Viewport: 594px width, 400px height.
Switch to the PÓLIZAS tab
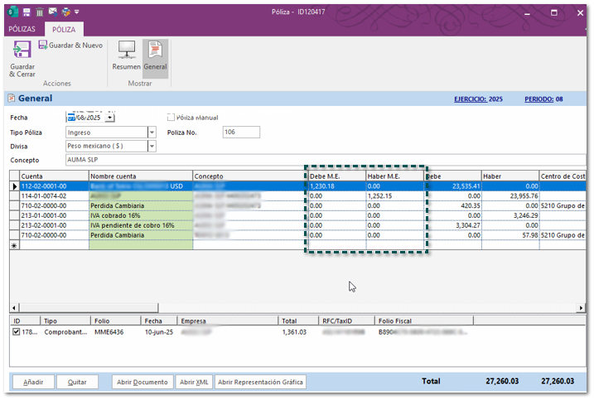22,29
